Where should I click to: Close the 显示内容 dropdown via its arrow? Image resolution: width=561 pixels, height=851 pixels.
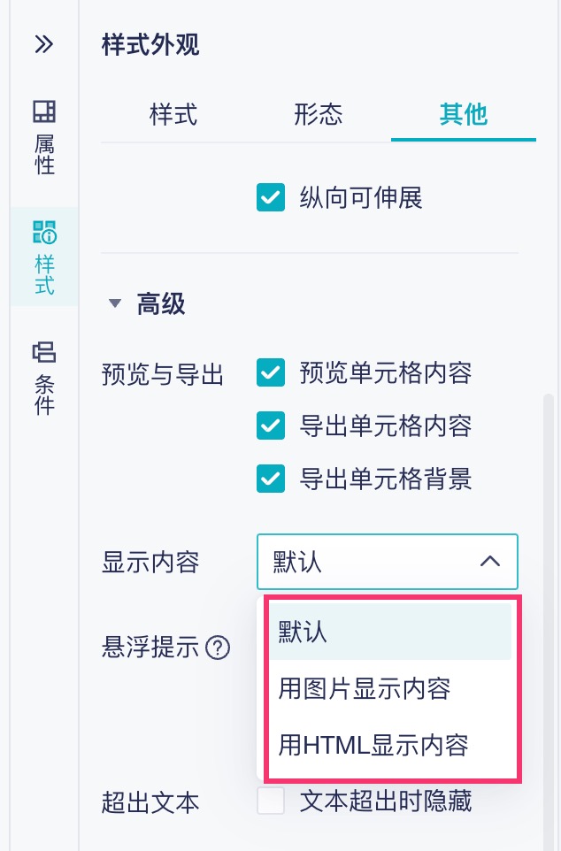tap(489, 562)
